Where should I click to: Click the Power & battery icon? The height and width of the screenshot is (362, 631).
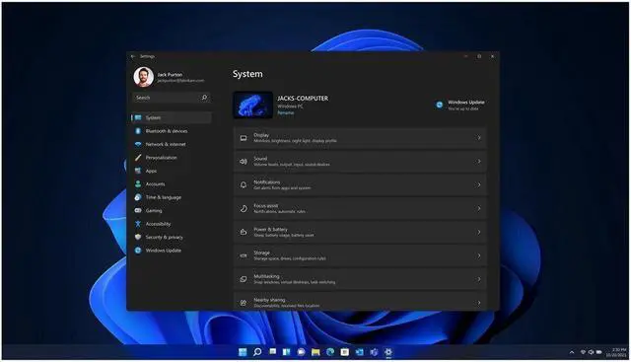244,233
